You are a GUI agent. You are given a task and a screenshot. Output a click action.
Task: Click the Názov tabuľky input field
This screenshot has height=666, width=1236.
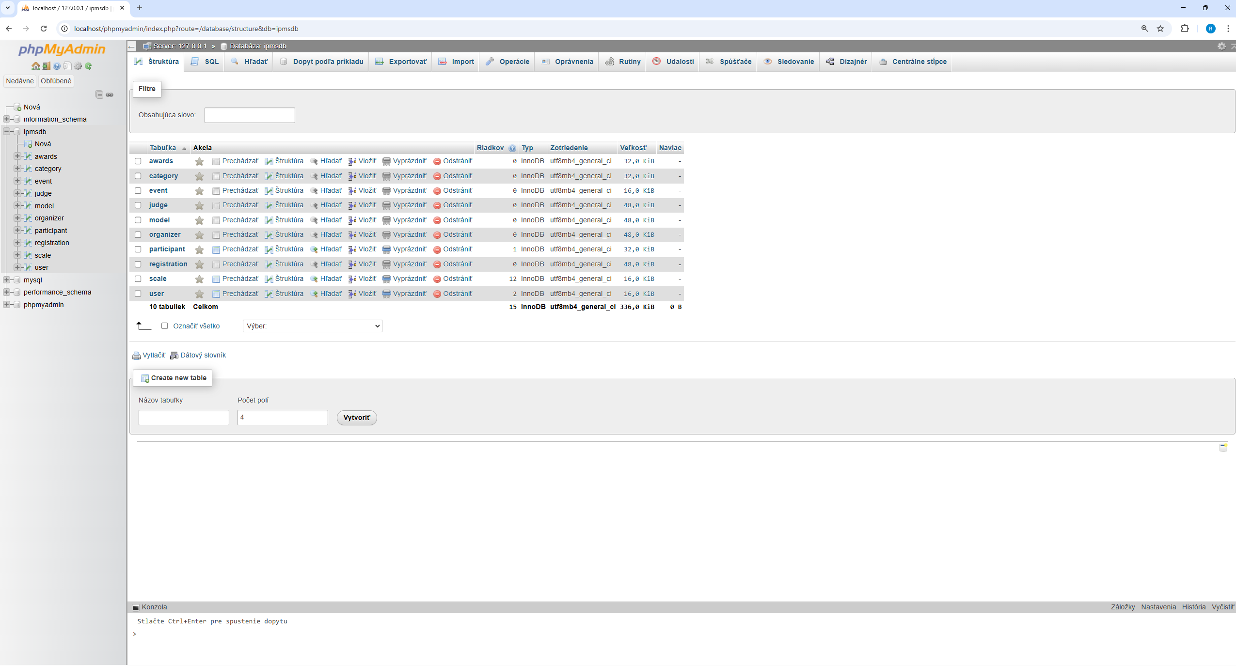point(184,418)
